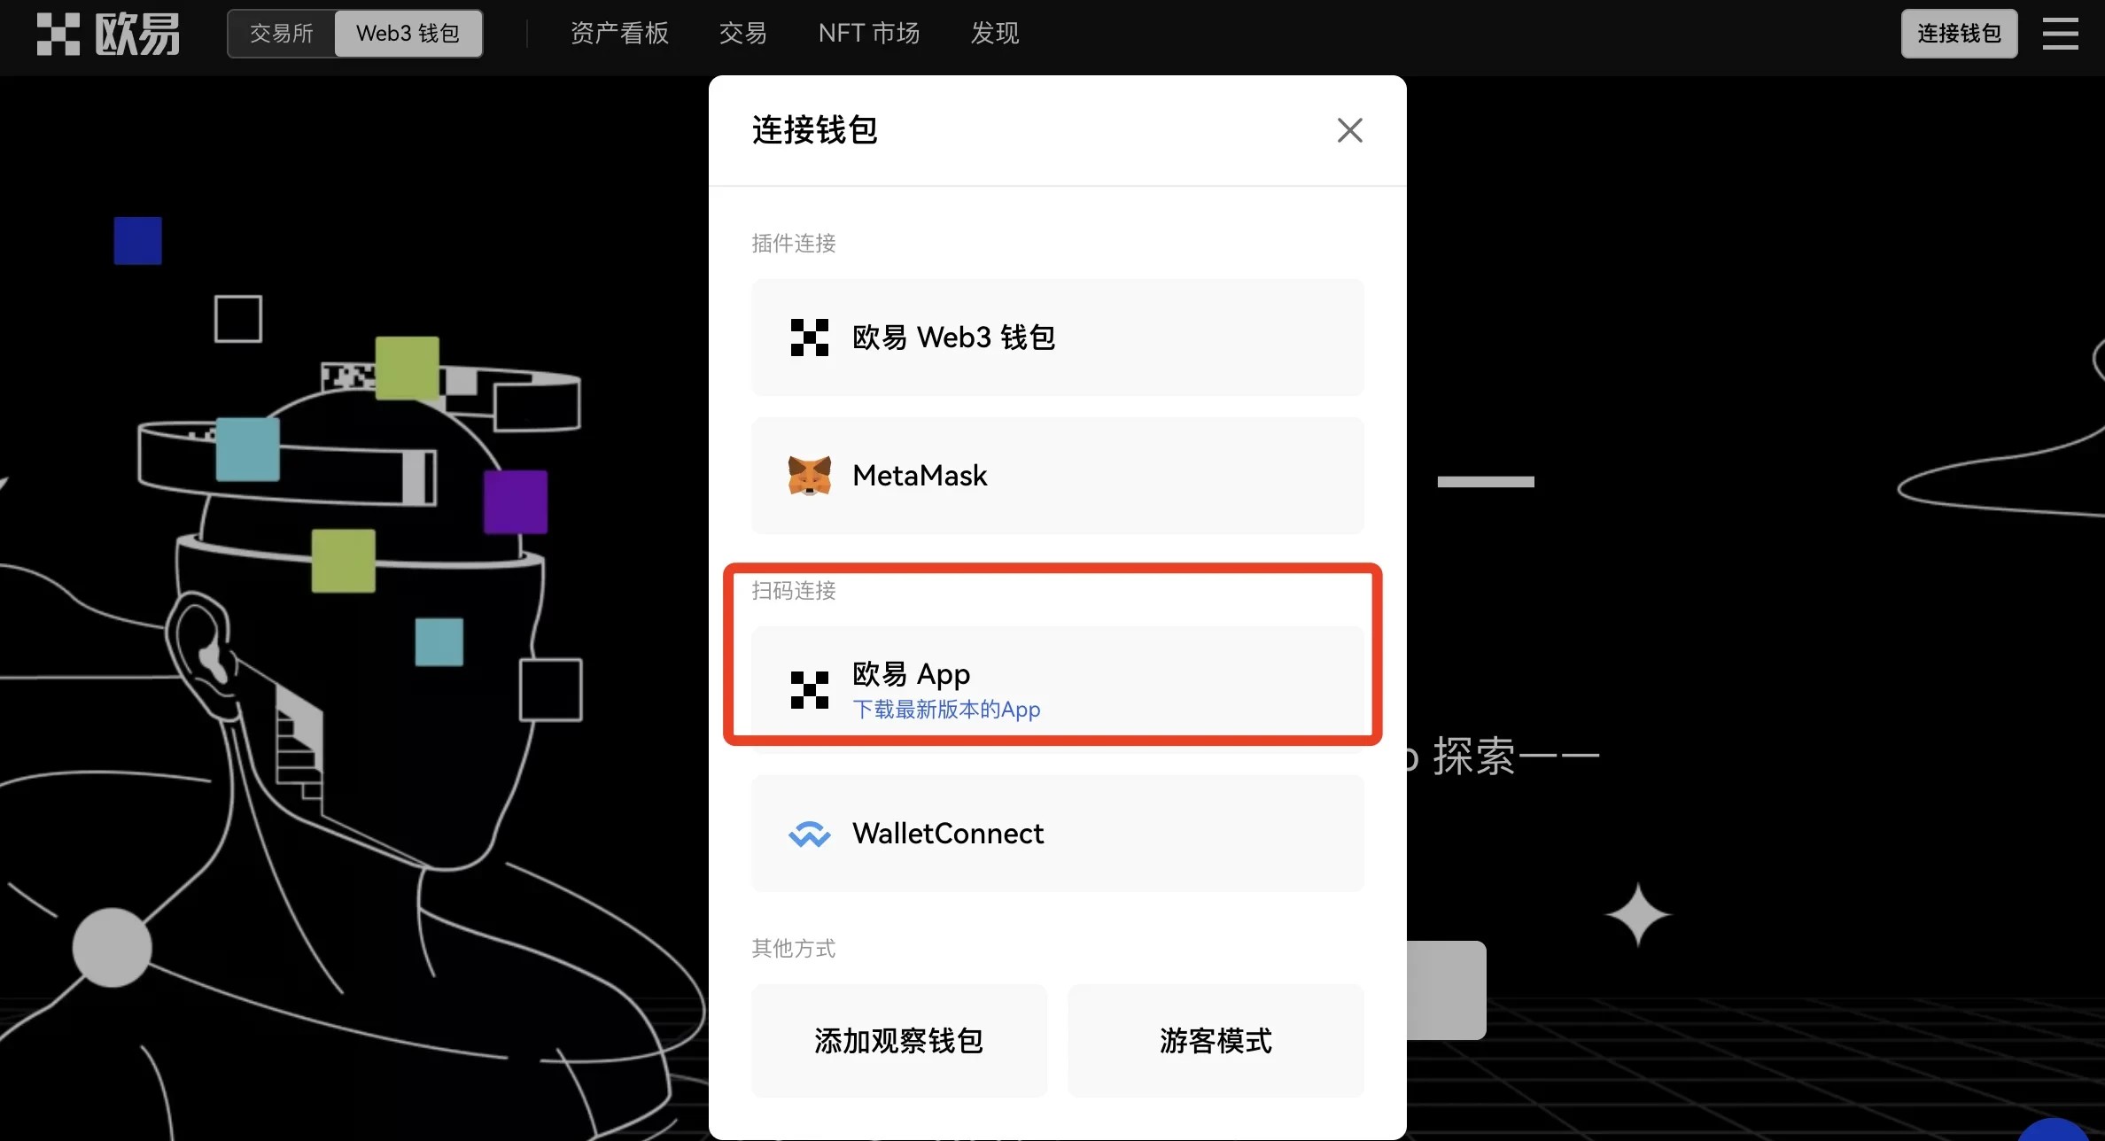
Task: Click 交易 navigation menu item
Action: (x=742, y=32)
